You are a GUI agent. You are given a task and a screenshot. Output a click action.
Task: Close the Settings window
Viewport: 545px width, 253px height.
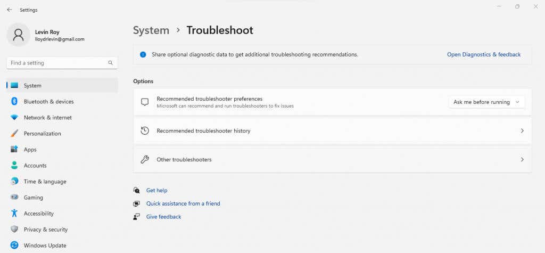pos(535,6)
